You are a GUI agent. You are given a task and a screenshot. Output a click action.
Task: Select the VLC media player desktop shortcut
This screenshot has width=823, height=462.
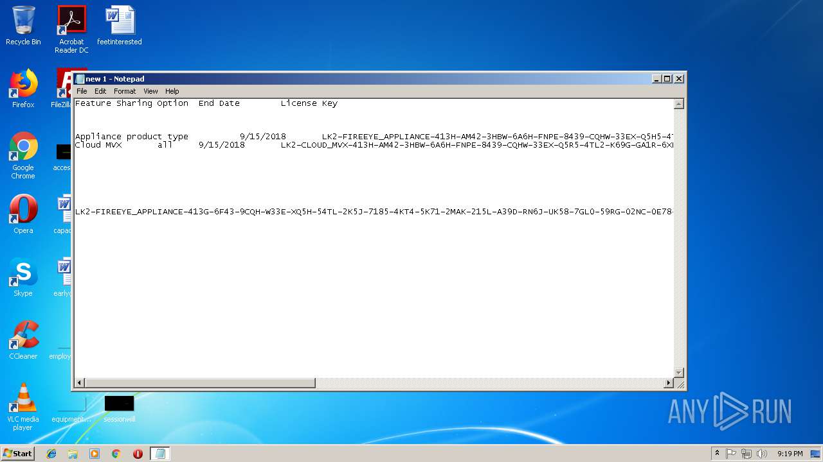tap(23, 407)
